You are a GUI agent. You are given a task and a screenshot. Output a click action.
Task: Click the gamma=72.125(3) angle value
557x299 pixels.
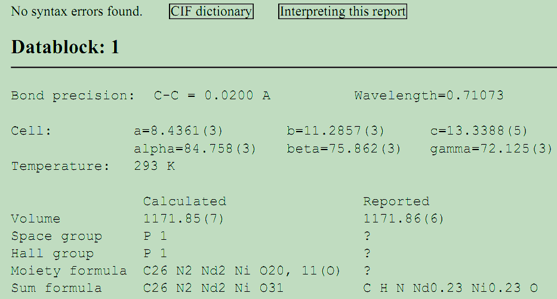pyautogui.click(x=491, y=149)
